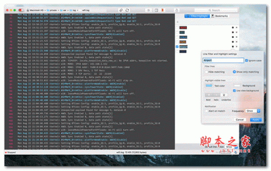The width and height of the screenshot is (271, 171).
Task: Toggle the sidebar panel icon in toolbar
Action: pos(156,10)
